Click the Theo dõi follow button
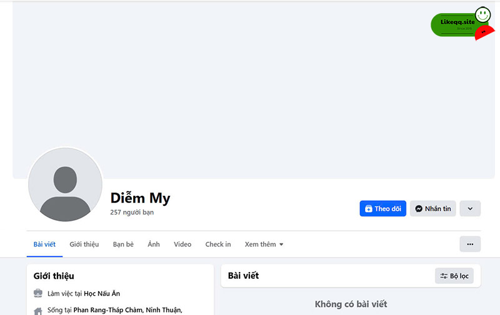 pyautogui.click(x=382, y=208)
